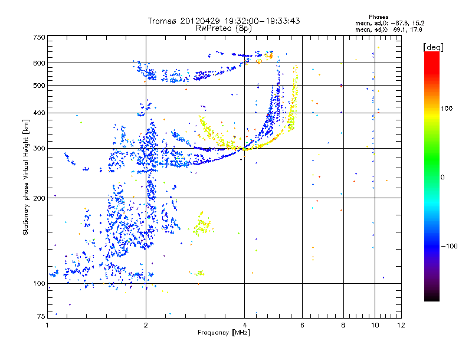
Task: Click the 'Stationary phase Virtual Height [km]' axis label
Action: pos(26,177)
